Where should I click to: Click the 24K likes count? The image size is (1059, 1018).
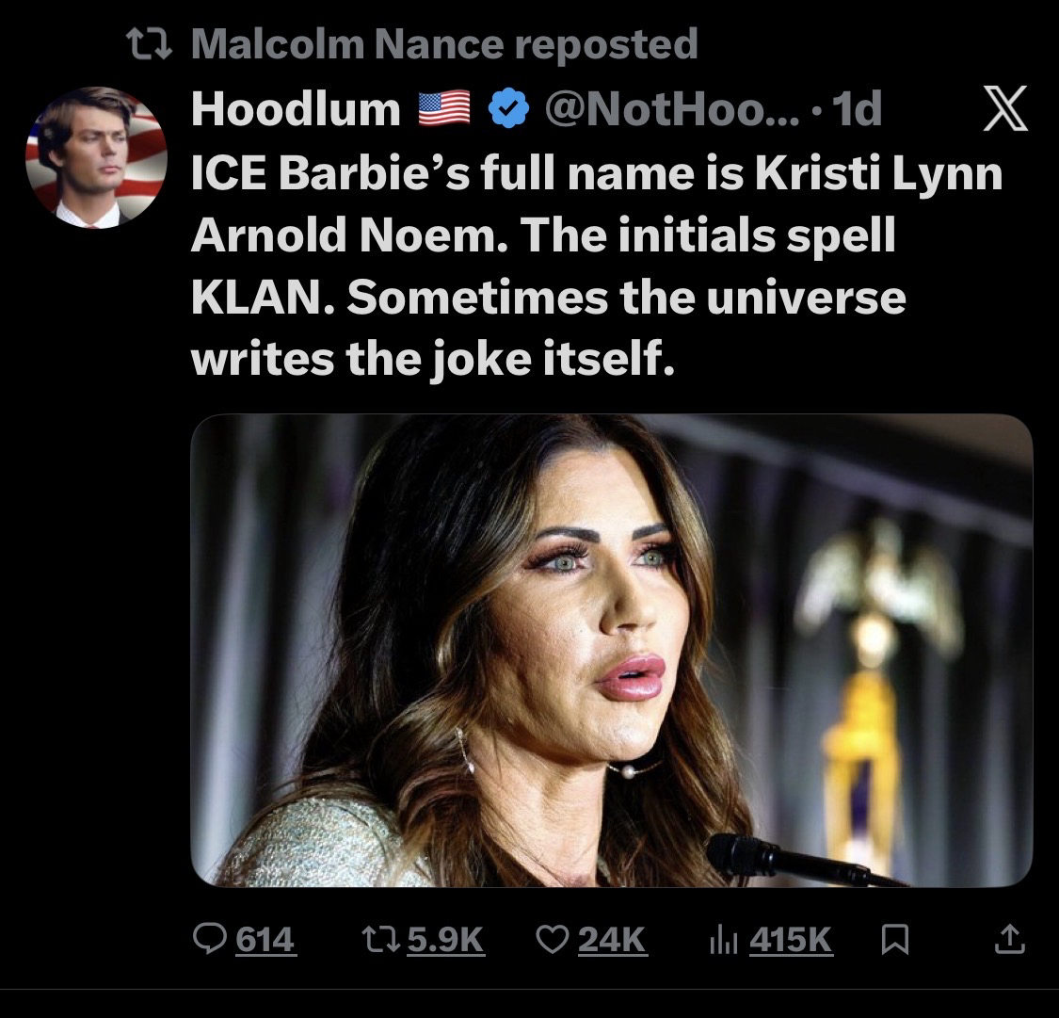click(612, 938)
